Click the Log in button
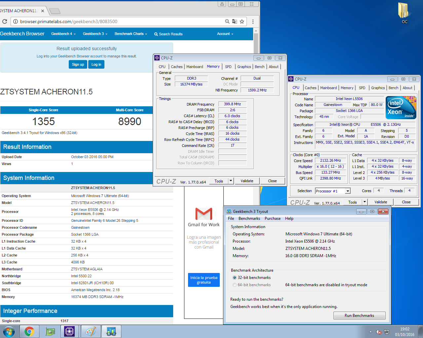The image size is (423, 338). [x=96, y=64]
